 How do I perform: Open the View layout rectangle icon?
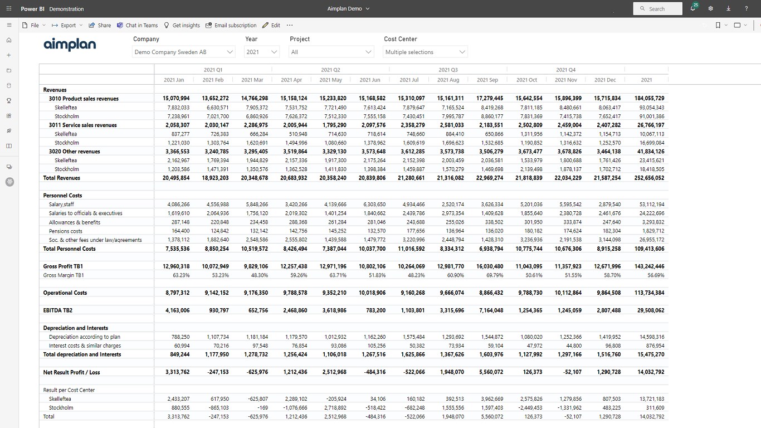click(738, 25)
